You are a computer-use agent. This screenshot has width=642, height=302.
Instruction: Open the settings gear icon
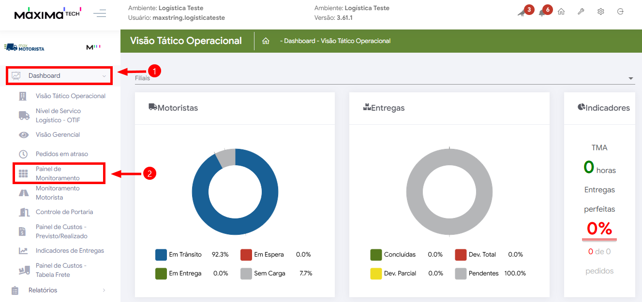[x=600, y=12]
